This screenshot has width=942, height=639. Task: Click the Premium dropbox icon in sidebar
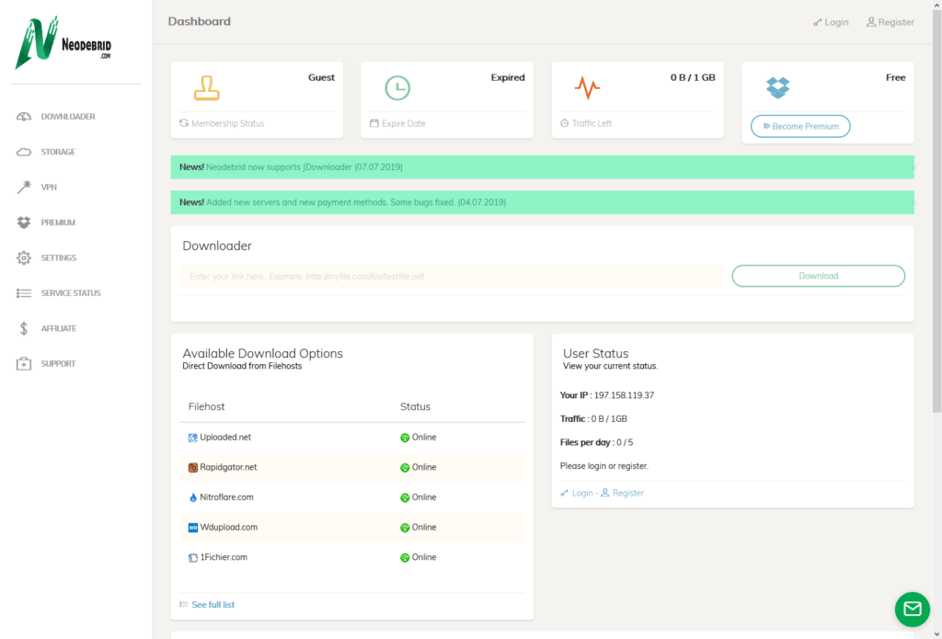pyautogui.click(x=24, y=223)
